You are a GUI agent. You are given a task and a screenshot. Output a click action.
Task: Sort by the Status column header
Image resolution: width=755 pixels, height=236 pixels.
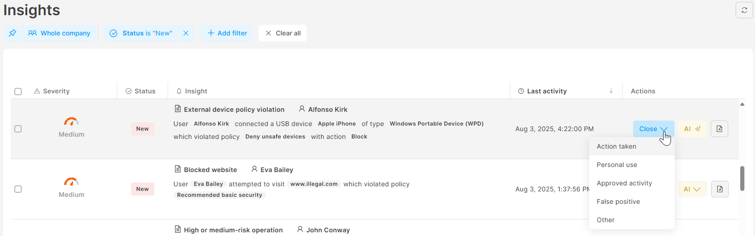coord(140,91)
